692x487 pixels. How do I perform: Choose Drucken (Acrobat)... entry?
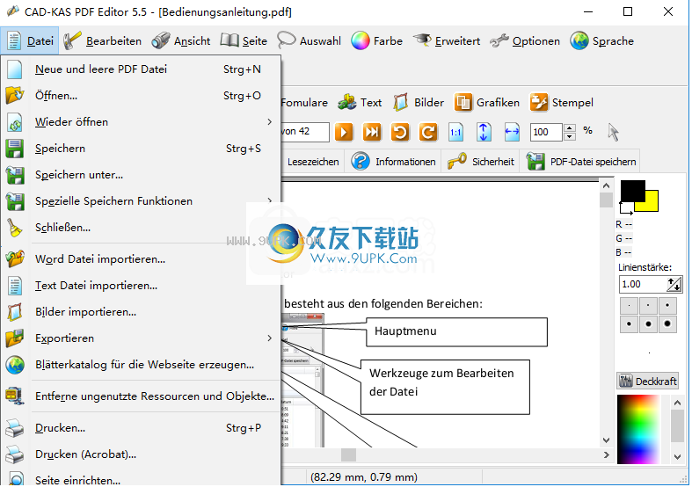pyautogui.click(x=141, y=454)
